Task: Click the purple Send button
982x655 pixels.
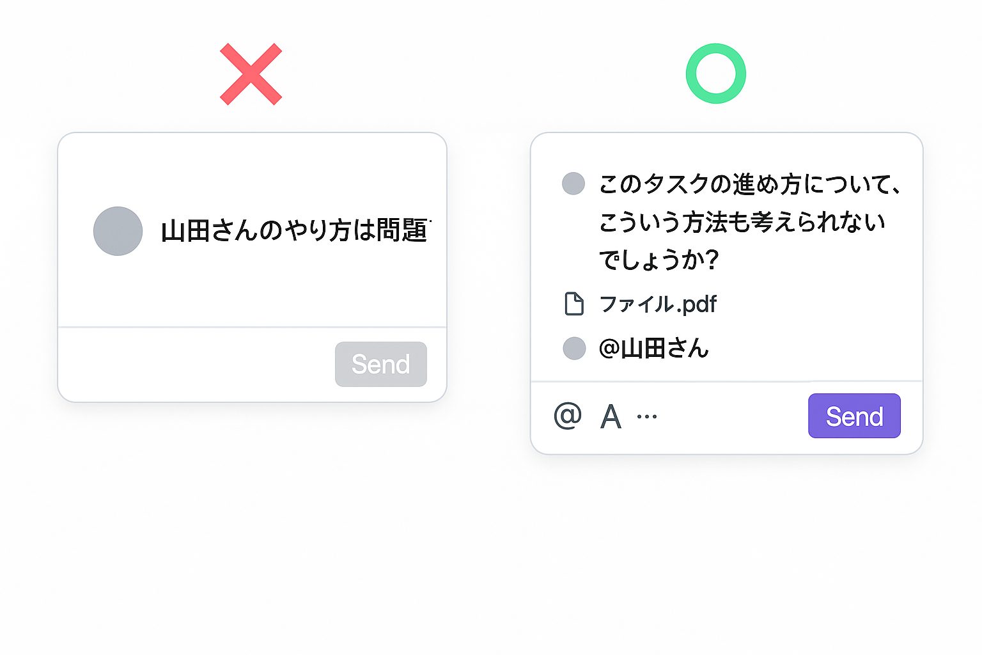Action: pos(854,416)
